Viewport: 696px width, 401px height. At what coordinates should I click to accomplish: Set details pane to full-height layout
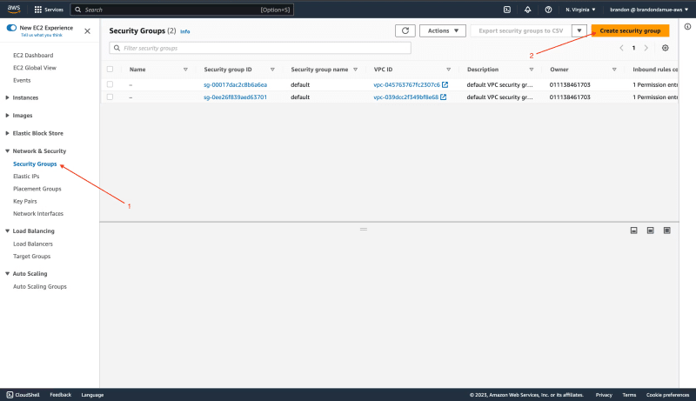click(666, 231)
